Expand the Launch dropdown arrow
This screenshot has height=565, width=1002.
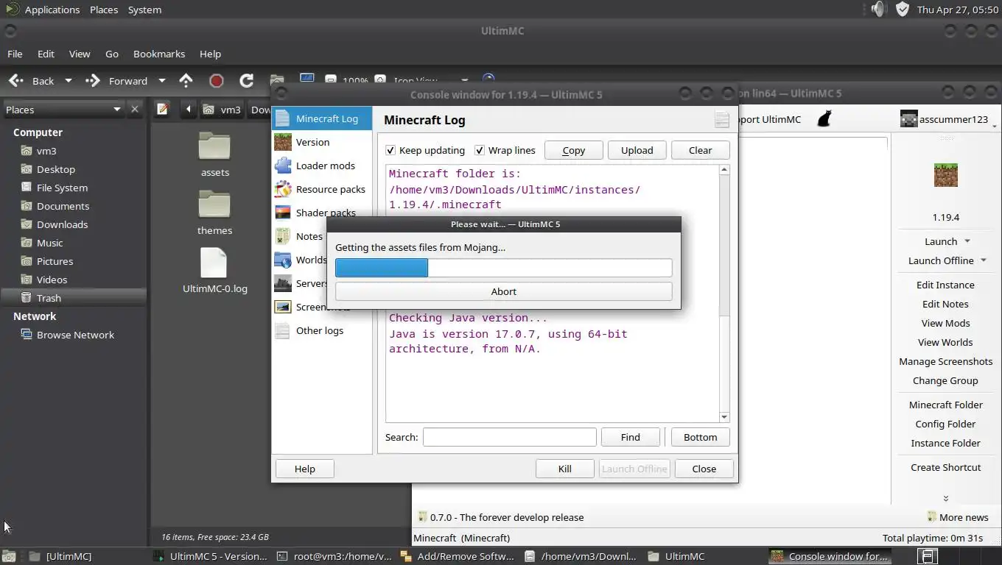click(967, 241)
